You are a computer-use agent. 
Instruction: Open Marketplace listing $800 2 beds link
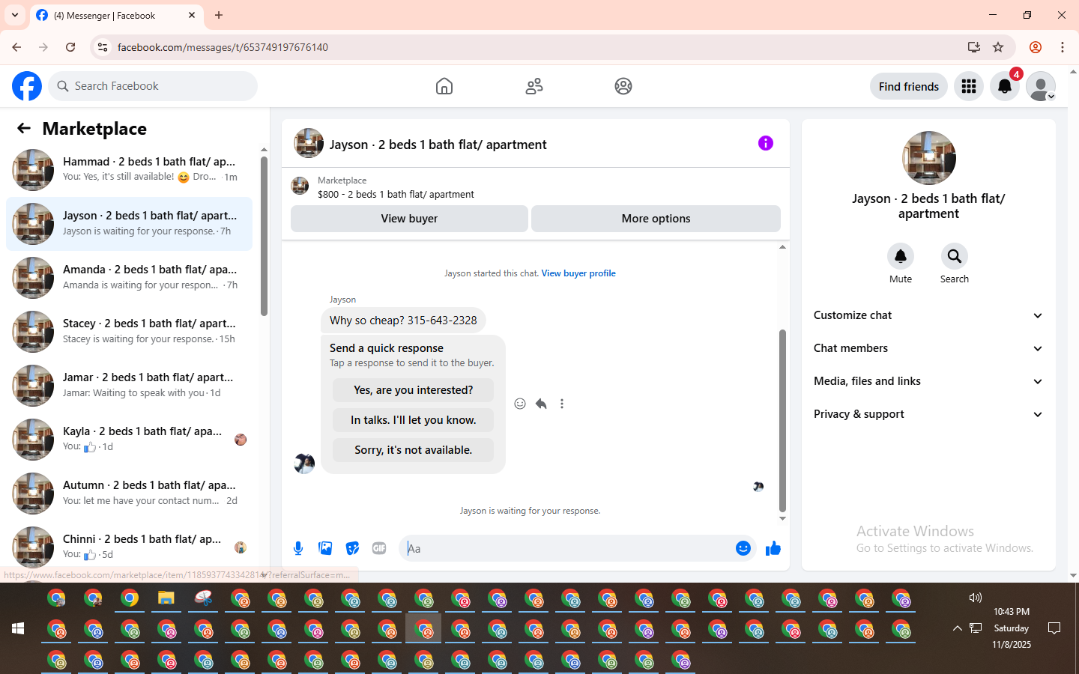(396, 194)
